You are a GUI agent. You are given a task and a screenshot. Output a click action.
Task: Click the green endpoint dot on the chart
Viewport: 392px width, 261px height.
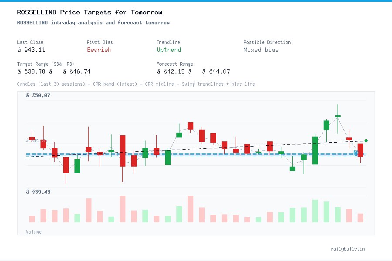[366, 141]
